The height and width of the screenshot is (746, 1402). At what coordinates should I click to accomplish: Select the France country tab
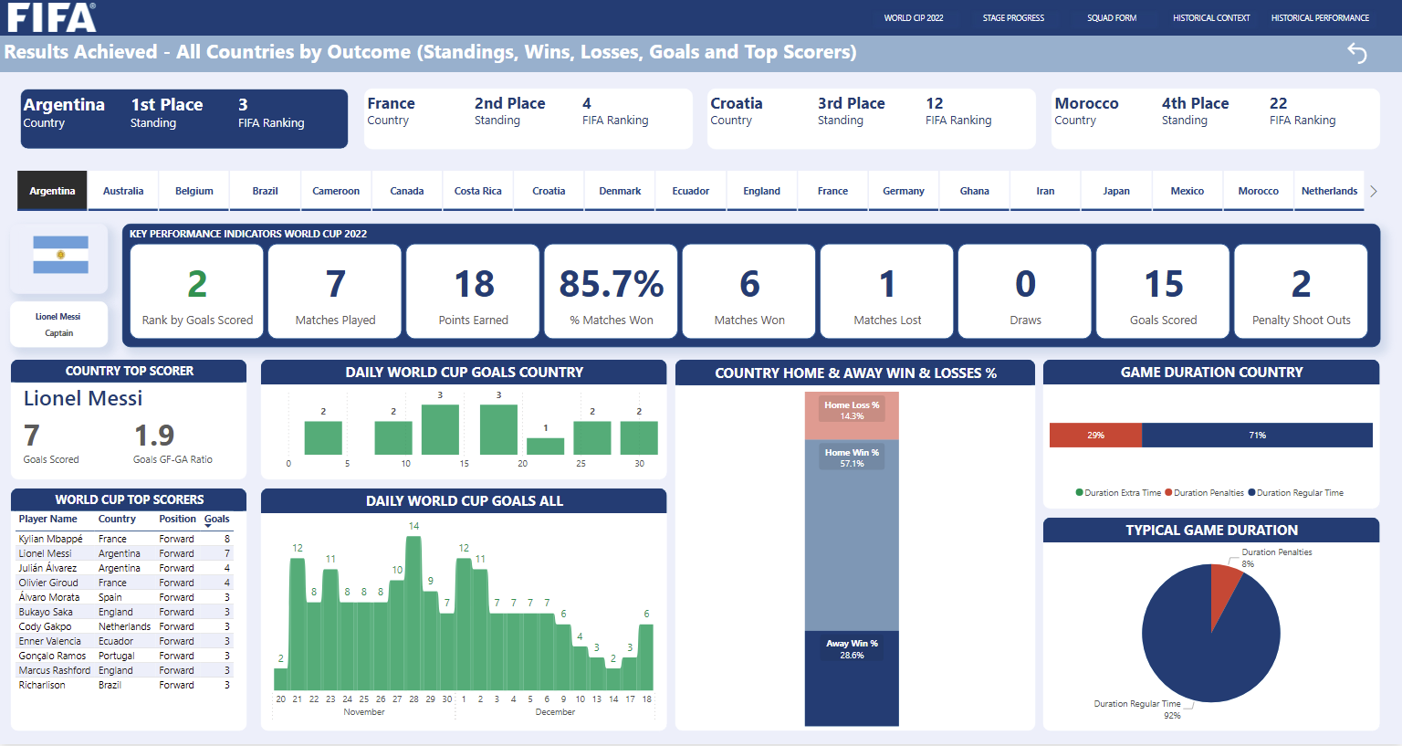tap(832, 191)
